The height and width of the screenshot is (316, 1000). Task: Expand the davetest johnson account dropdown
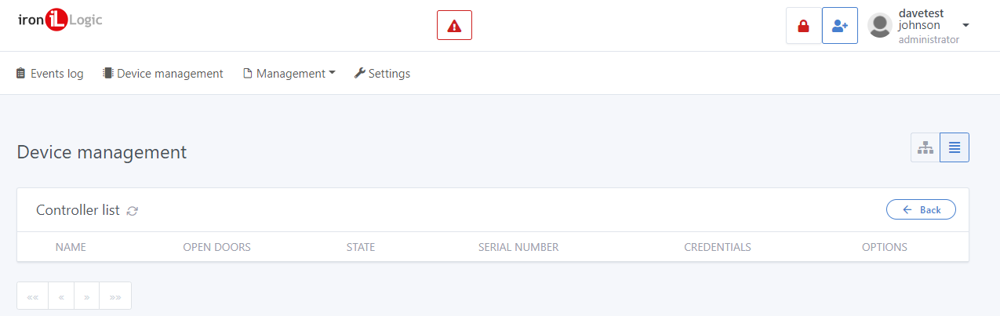pyautogui.click(x=966, y=25)
